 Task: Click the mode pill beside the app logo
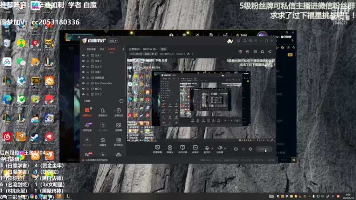[113, 40]
